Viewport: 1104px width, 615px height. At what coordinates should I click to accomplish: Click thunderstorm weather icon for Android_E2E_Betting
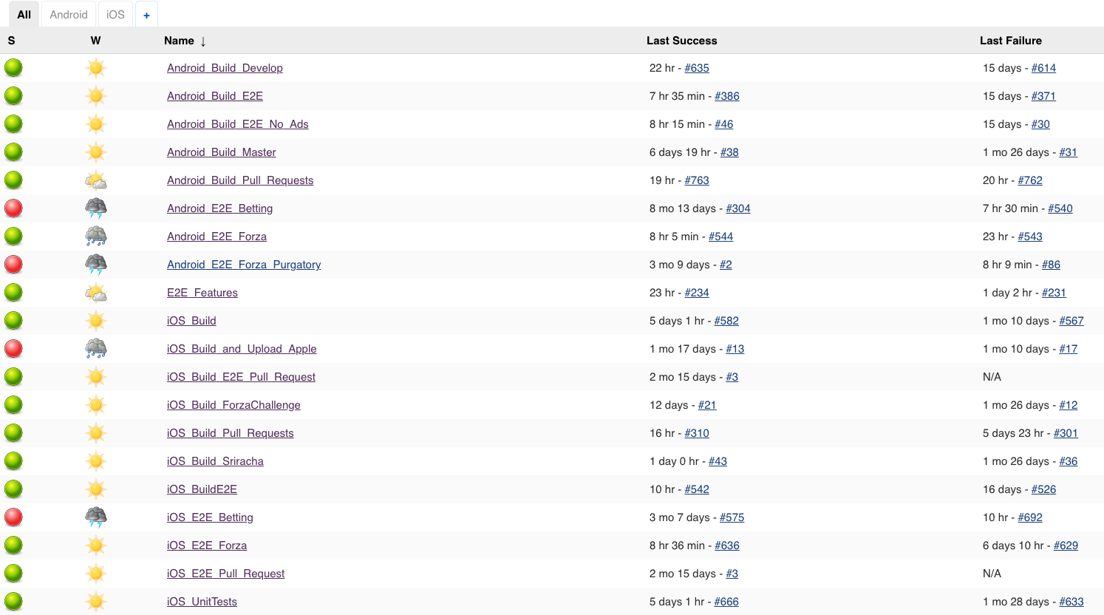[95, 208]
